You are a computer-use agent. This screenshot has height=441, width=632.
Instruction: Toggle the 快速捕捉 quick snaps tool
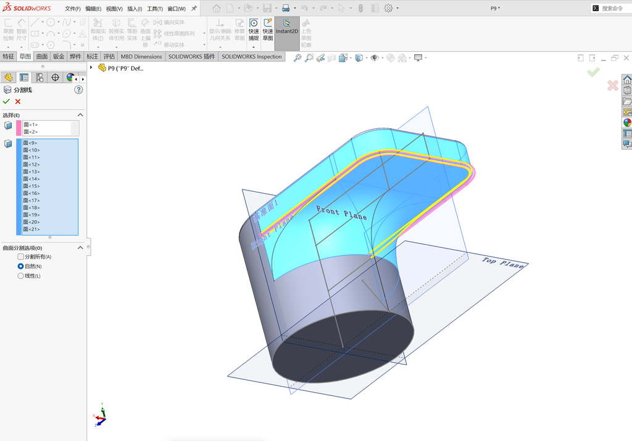pyautogui.click(x=254, y=30)
